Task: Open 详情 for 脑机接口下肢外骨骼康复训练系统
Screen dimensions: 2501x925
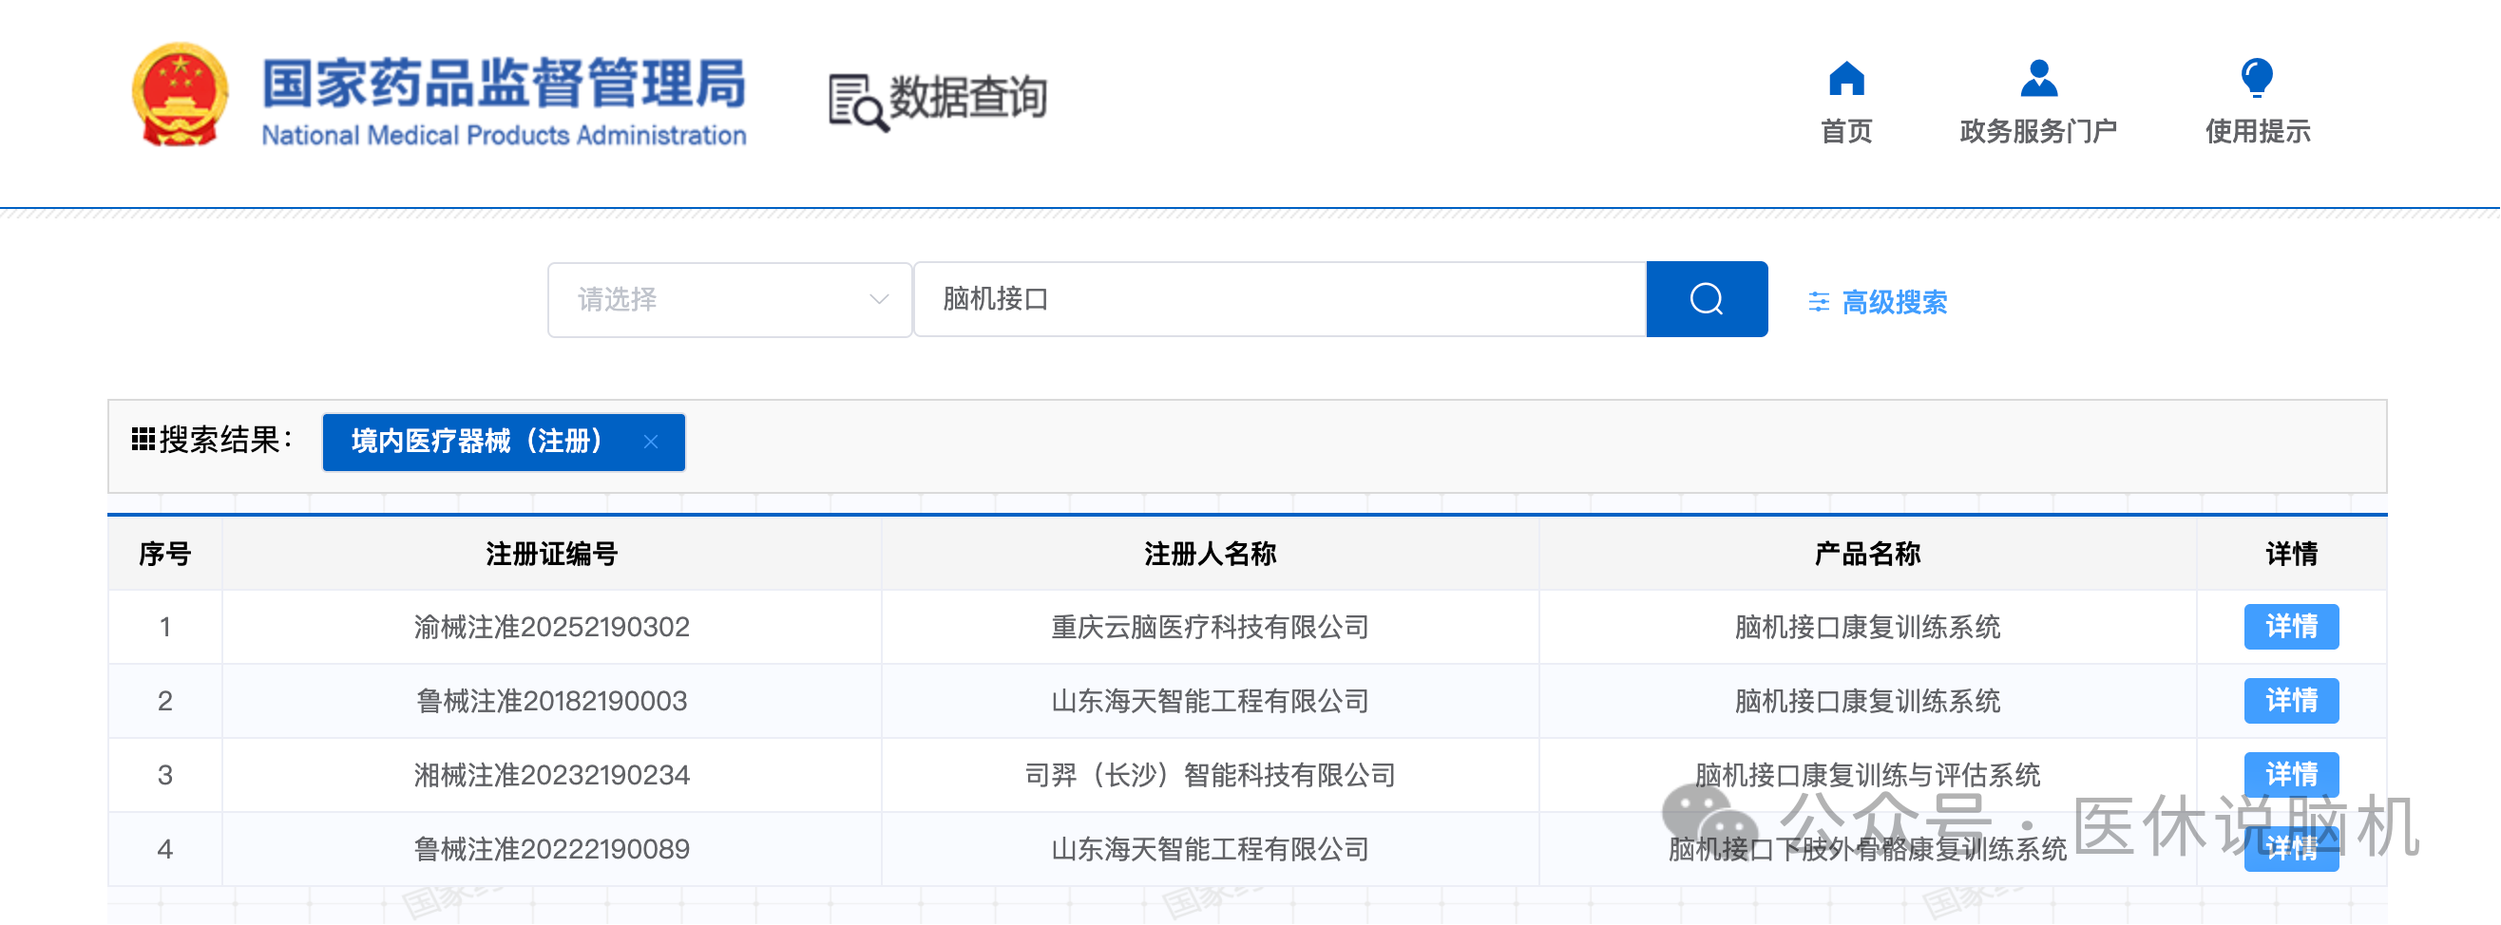Action: [2290, 849]
